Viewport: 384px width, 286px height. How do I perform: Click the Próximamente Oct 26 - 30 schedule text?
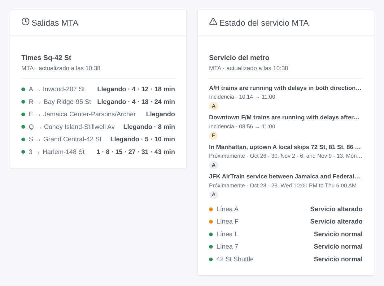[286, 156]
